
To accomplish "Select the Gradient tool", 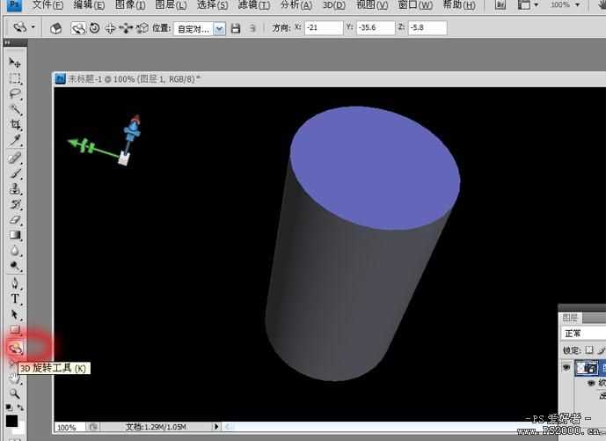I will pos(15,235).
